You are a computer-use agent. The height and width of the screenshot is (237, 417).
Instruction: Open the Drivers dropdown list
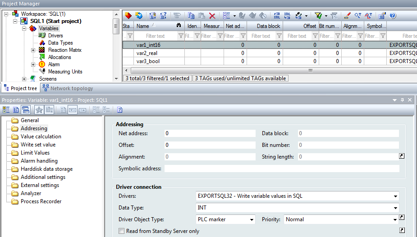[x=395, y=196]
